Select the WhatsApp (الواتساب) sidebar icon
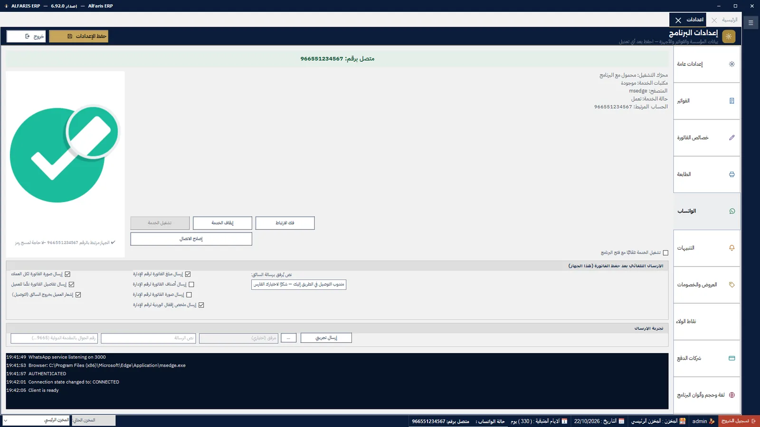This screenshot has width=760, height=427. pyautogui.click(x=731, y=211)
